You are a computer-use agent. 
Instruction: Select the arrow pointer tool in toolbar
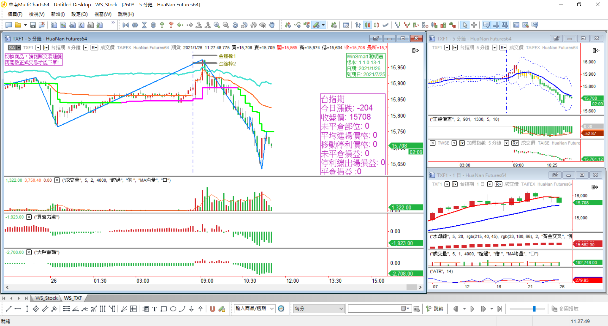point(465,25)
